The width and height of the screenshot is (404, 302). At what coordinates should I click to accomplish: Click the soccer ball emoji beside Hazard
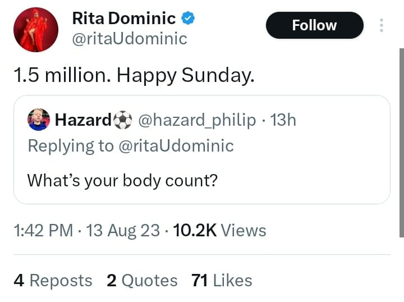[122, 120]
